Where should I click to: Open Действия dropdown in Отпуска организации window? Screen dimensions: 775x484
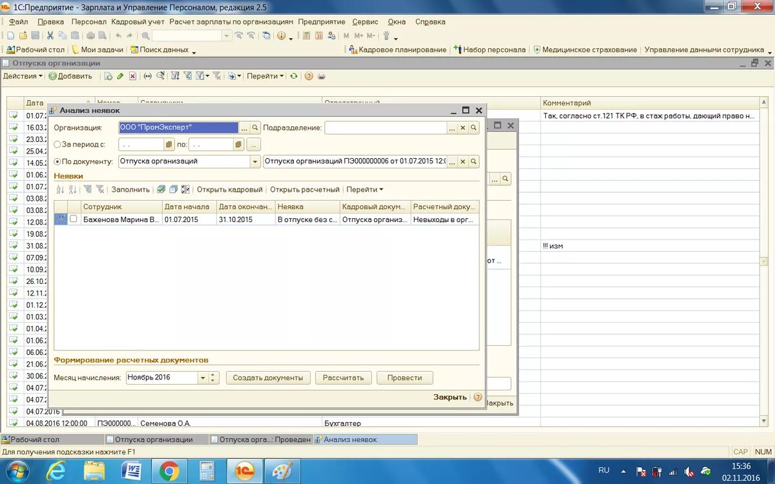tap(23, 76)
